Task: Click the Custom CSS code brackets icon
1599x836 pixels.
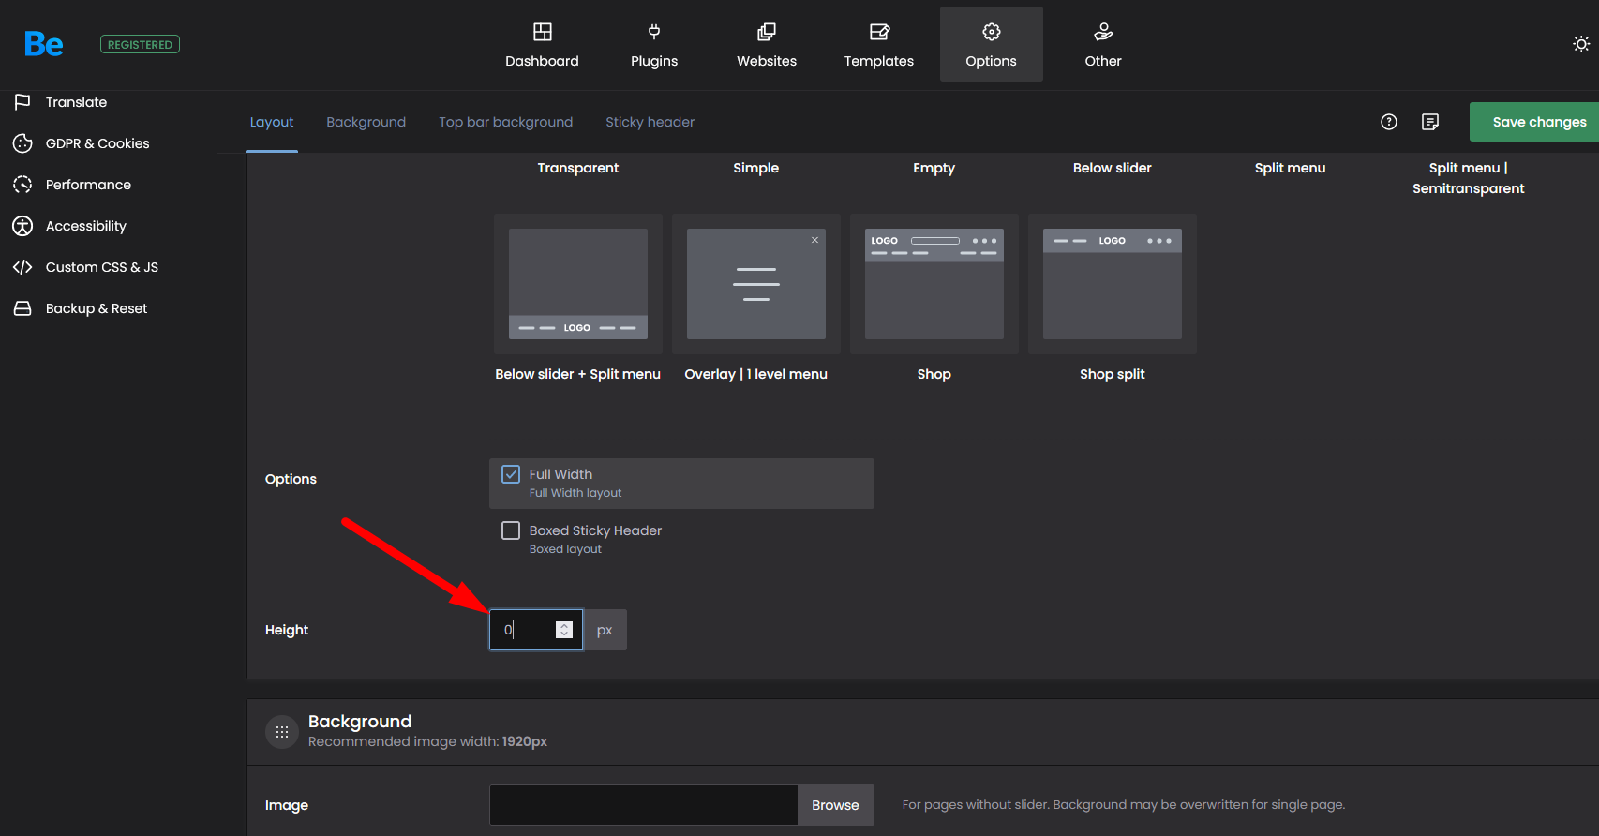Action: (22, 267)
